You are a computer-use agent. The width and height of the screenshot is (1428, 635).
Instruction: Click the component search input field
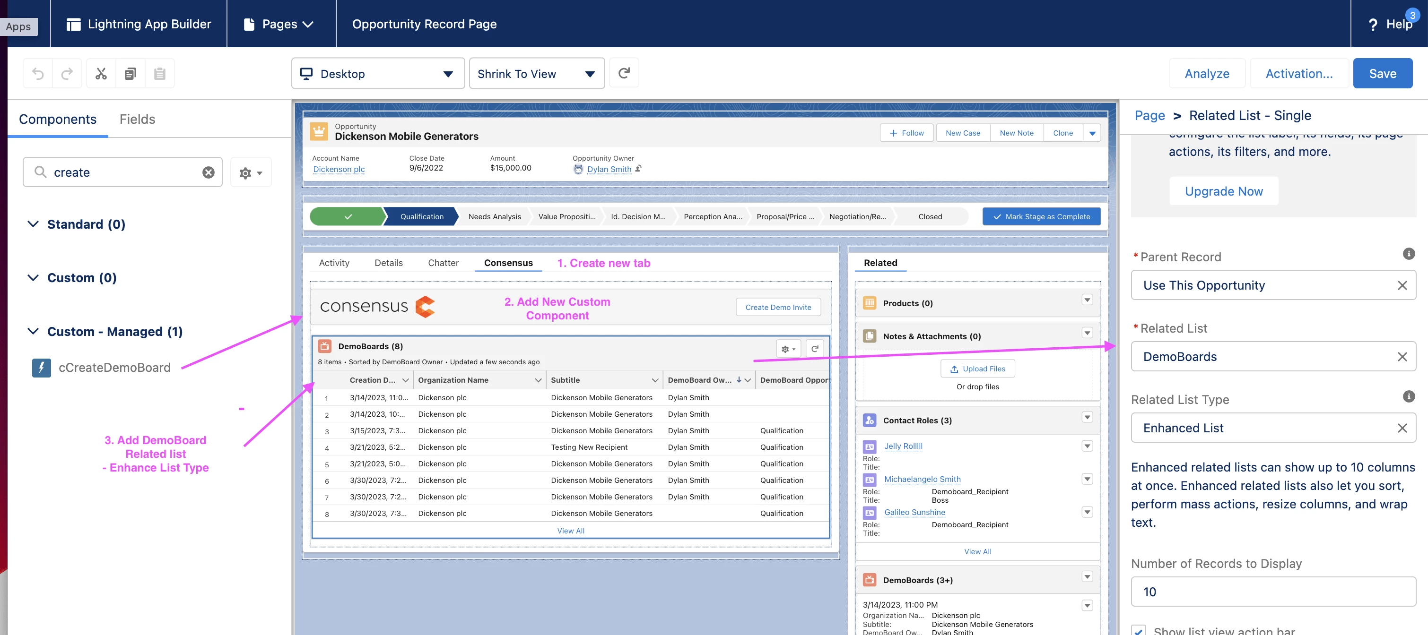coord(122,172)
